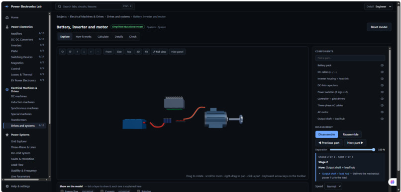
Task: Fit the model to view
Action: tap(146, 52)
